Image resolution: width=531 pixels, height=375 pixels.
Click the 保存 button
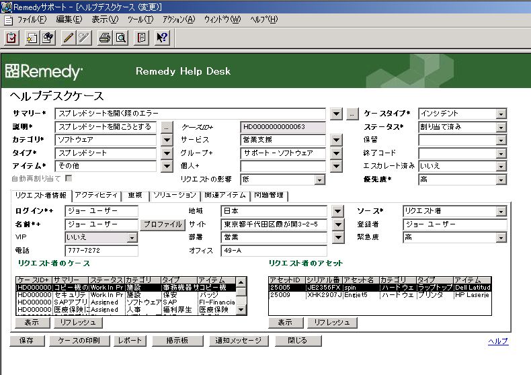click(27, 341)
